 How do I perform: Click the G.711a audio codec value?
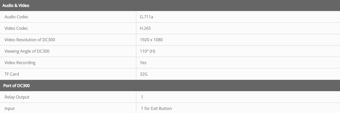pyautogui.click(x=146, y=17)
